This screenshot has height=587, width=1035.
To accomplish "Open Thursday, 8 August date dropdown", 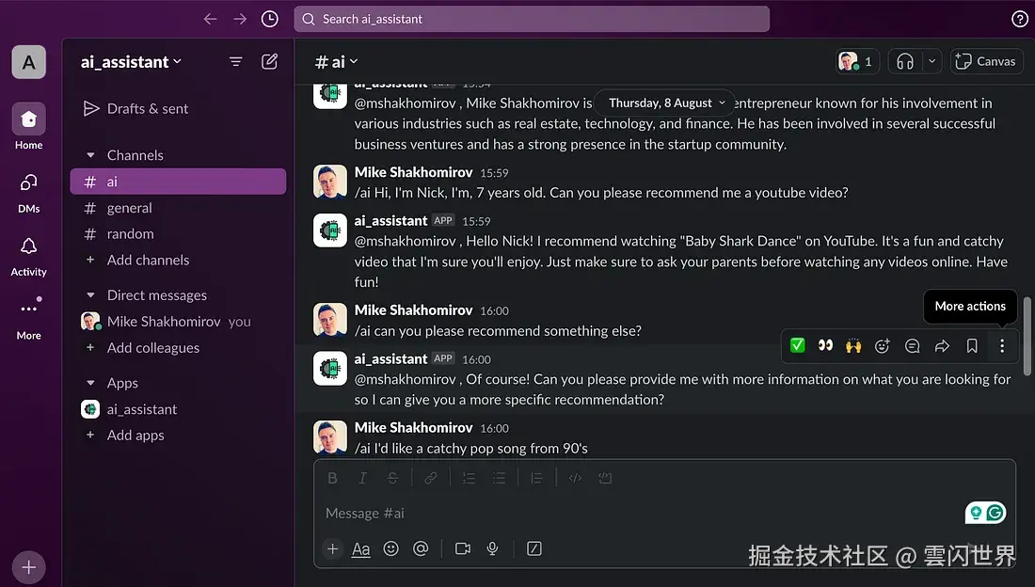I will pyautogui.click(x=665, y=103).
